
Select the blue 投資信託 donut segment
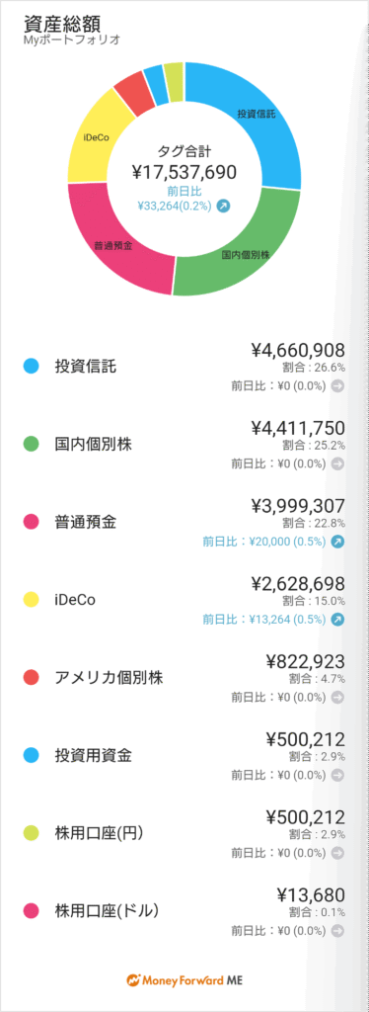[258, 120]
